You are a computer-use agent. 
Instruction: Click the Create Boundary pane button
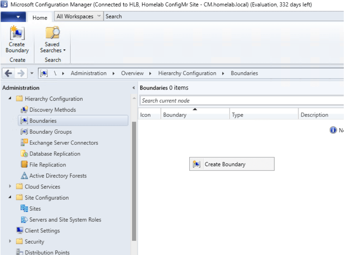pos(232,164)
